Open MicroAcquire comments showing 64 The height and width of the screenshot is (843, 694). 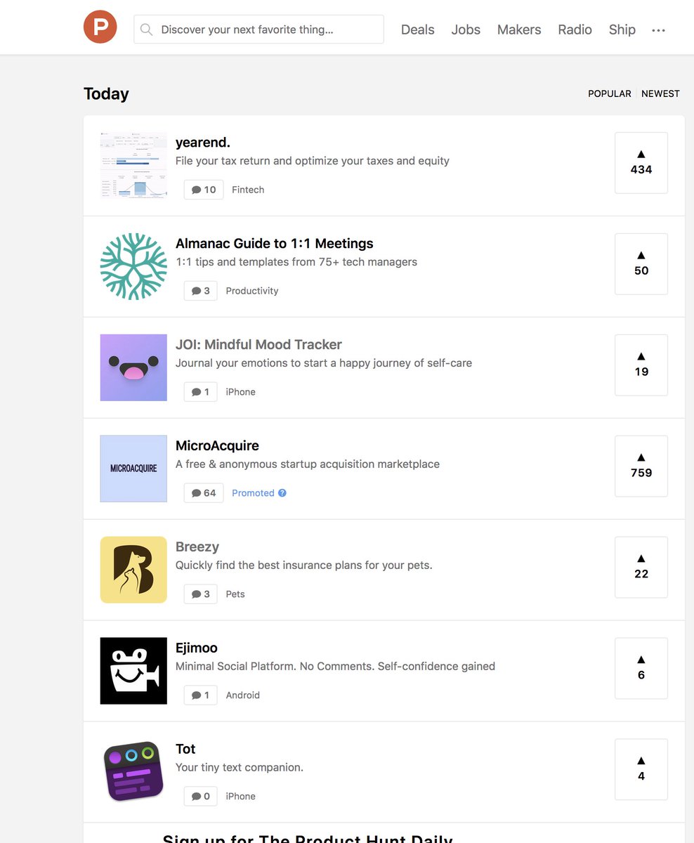pyautogui.click(x=204, y=493)
